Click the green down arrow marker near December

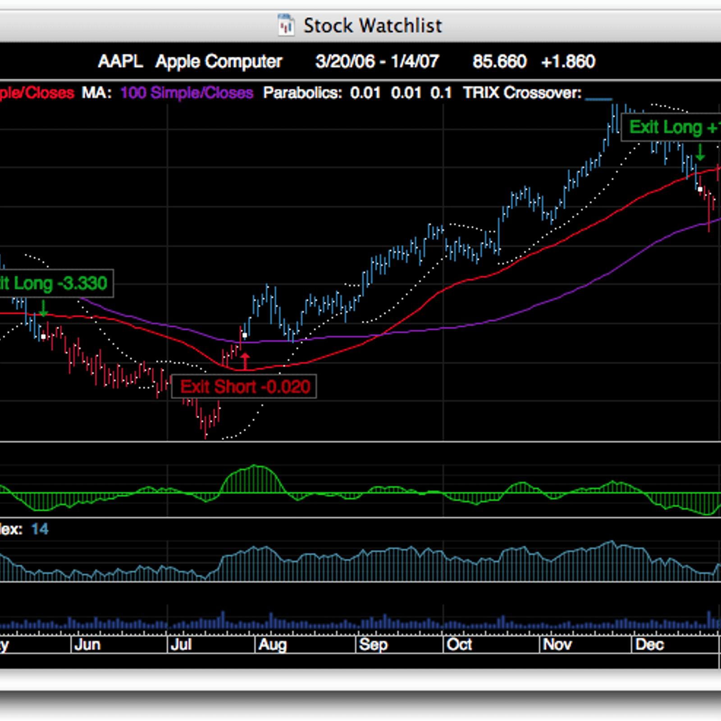tap(700, 153)
